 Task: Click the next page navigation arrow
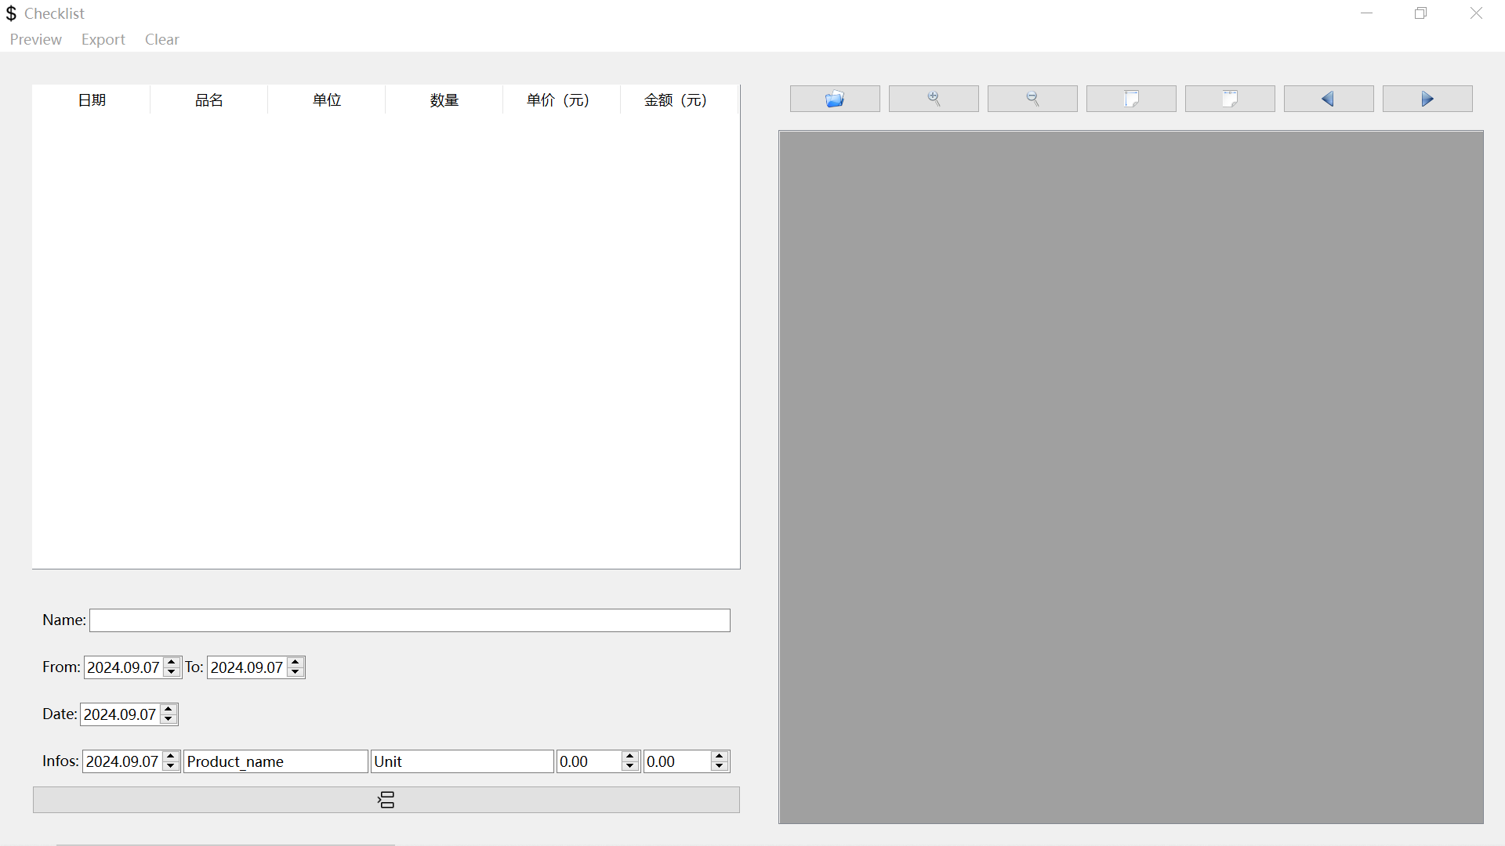click(x=1427, y=98)
